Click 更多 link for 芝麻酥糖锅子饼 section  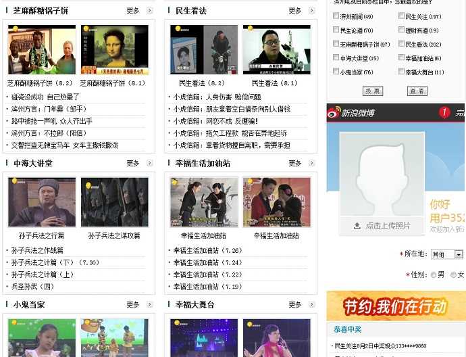point(133,11)
